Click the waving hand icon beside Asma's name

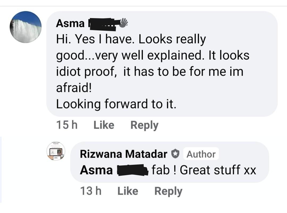(123, 23)
